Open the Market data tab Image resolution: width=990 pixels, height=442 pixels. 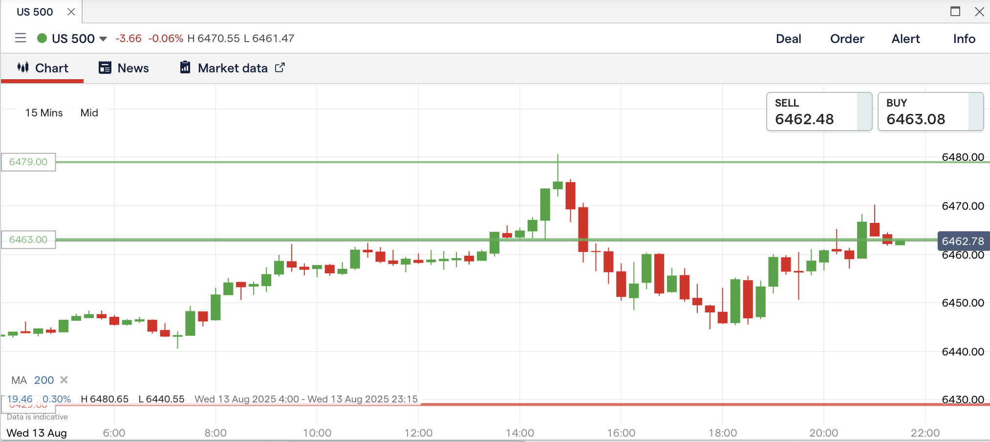(x=233, y=68)
